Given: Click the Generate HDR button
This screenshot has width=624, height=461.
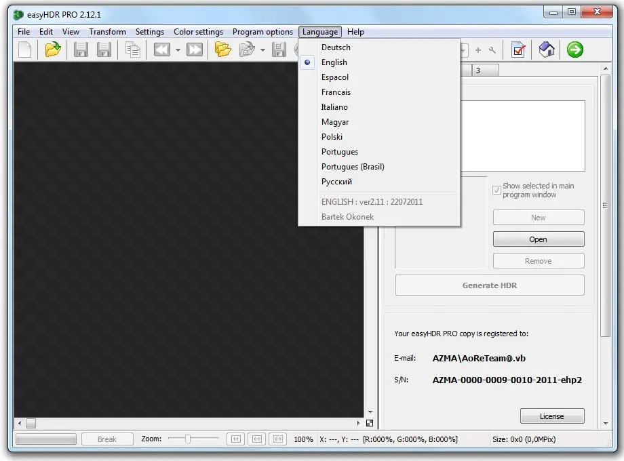Looking at the screenshot, I should point(490,285).
